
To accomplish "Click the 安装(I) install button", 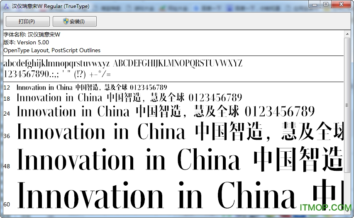I will (x=75, y=22).
